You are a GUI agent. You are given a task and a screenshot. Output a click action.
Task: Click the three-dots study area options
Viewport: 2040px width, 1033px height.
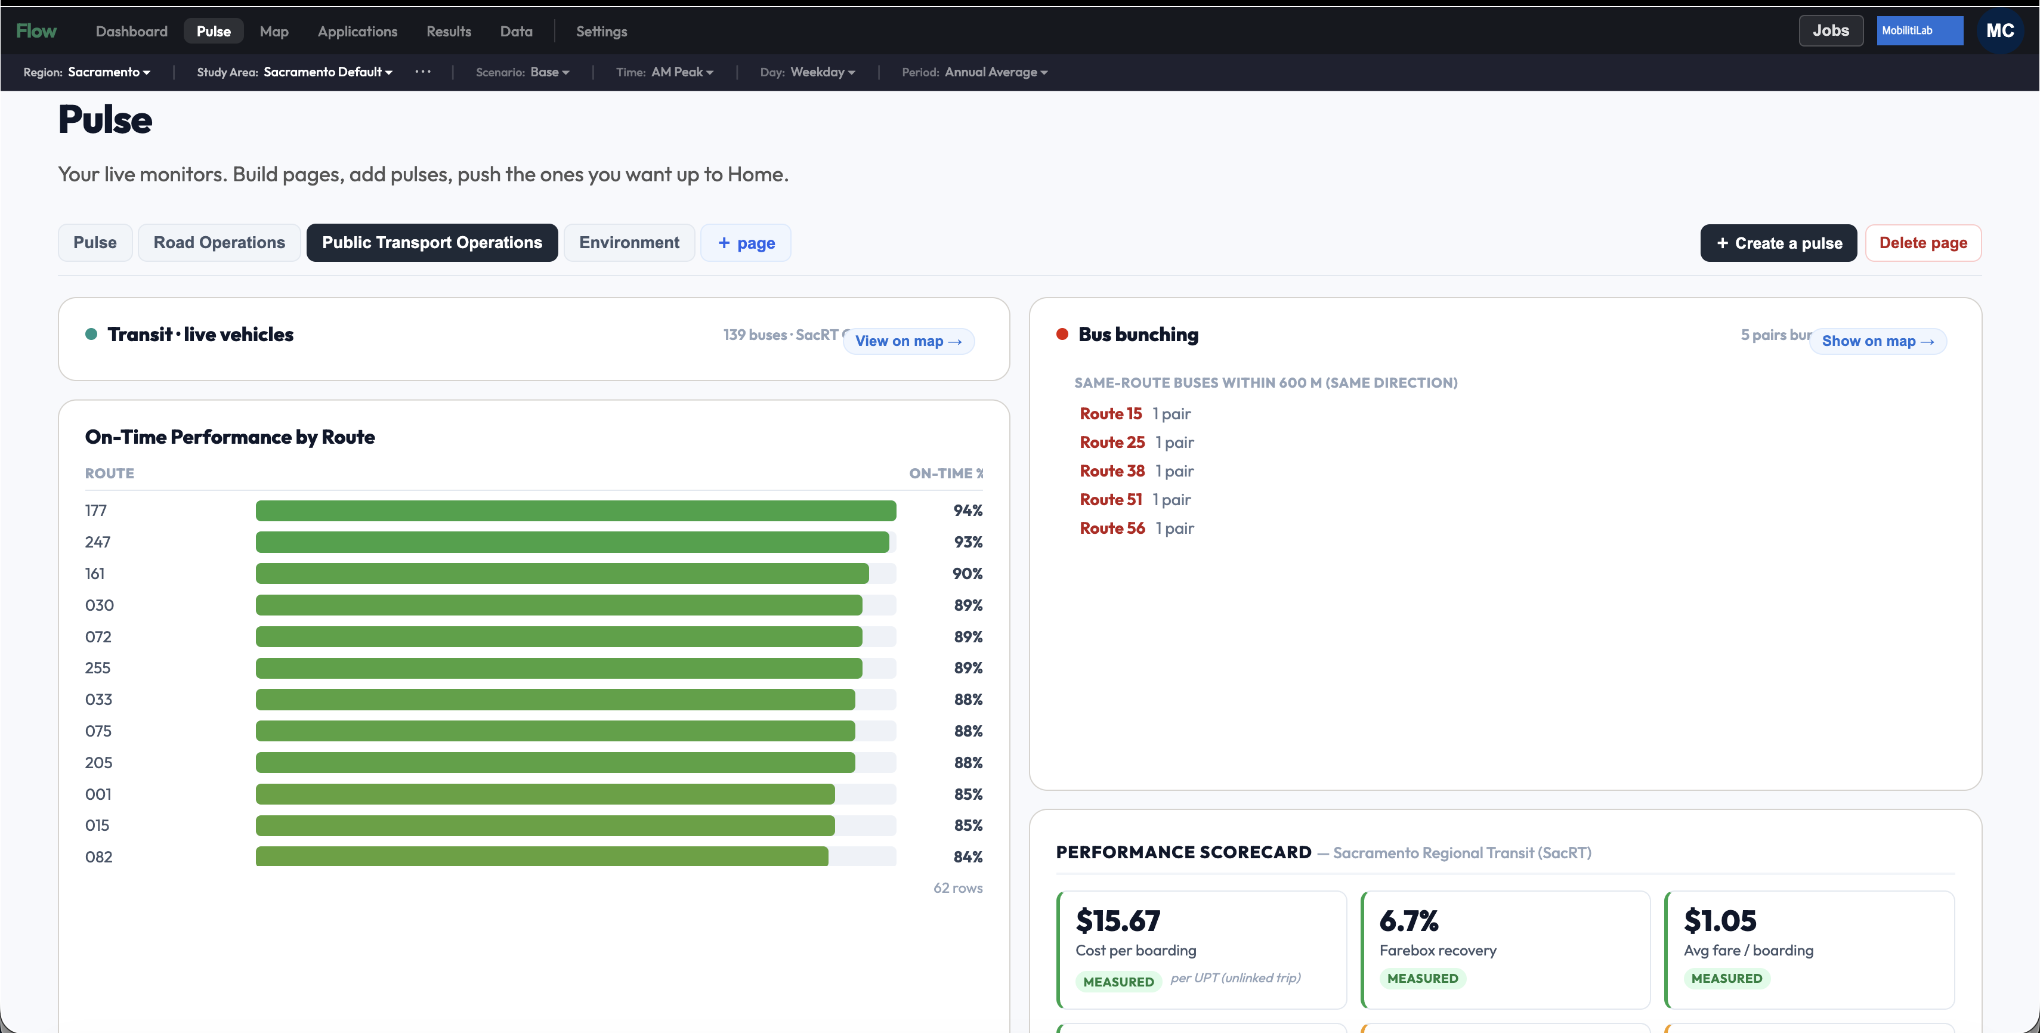[423, 71]
